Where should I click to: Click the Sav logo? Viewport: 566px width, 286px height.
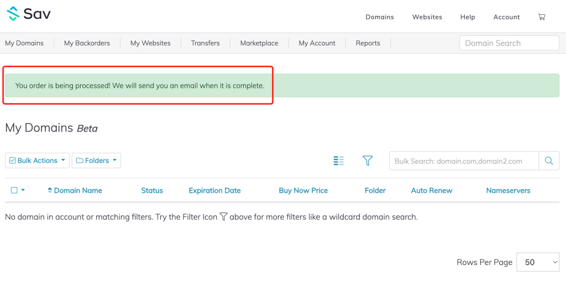coord(29,14)
